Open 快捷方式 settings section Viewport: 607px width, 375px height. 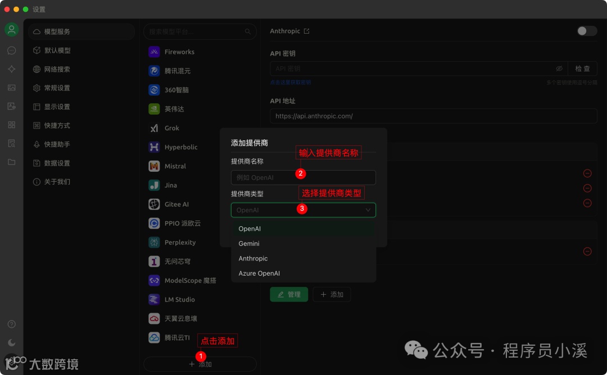point(81,125)
